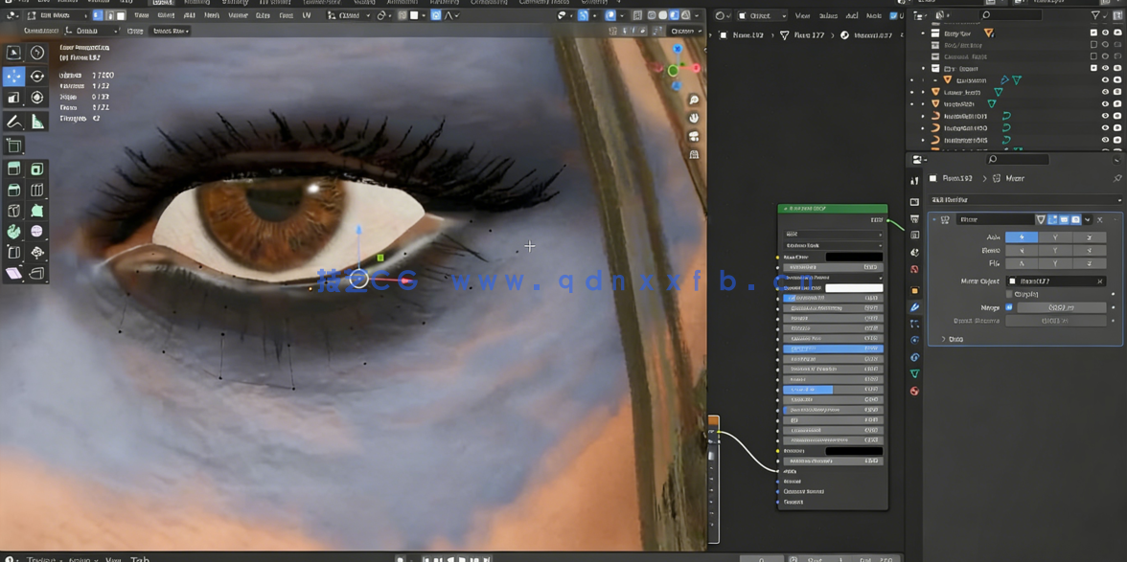1127x562 pixels.
Task: Click the viewport zoom magnifier gizmo
Action: [x=694, y=99]
